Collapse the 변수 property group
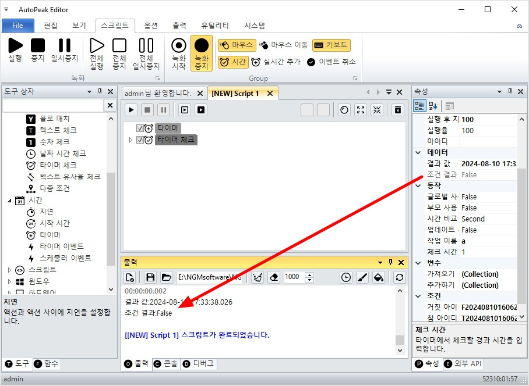Viewport: 529px width, 386px height. (418, 263)
